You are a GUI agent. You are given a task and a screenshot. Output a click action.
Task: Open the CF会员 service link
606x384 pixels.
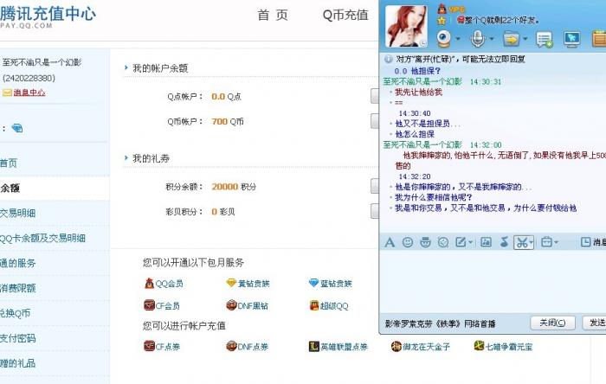pyautogui.click(x=162, y=305)
